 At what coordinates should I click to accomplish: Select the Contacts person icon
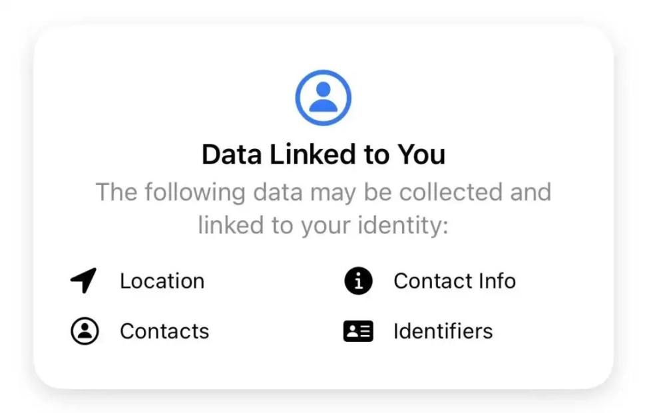tap(85, 331)
